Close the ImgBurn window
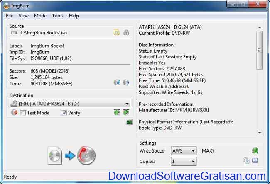The image size is (270, 184). (258, 4)
